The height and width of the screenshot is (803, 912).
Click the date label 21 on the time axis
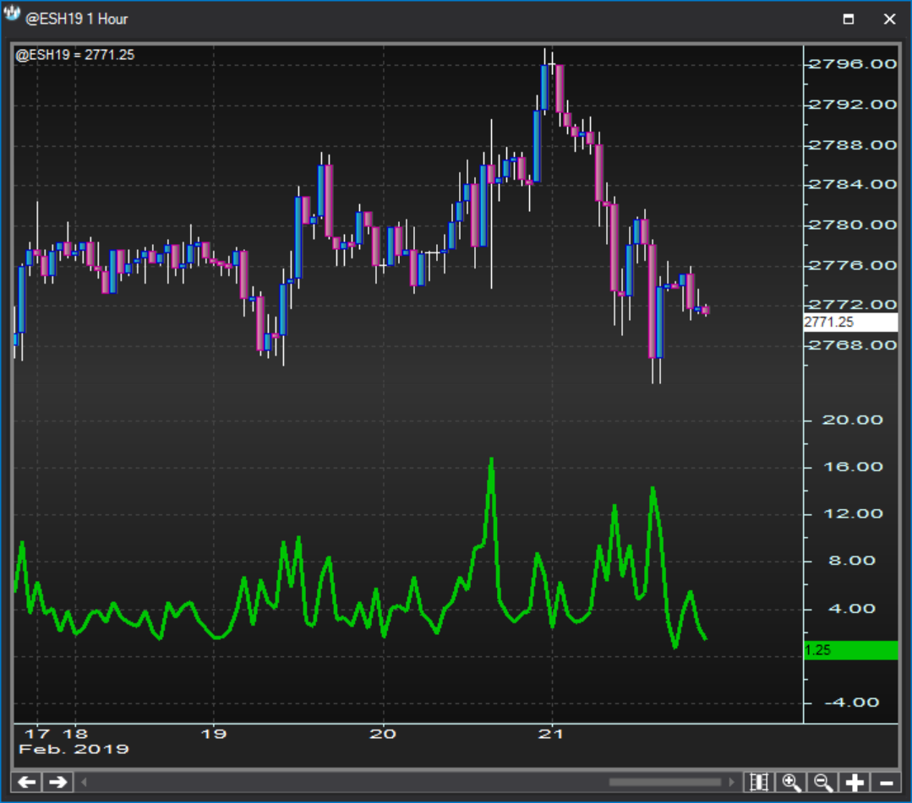click(x=551, y=734)
